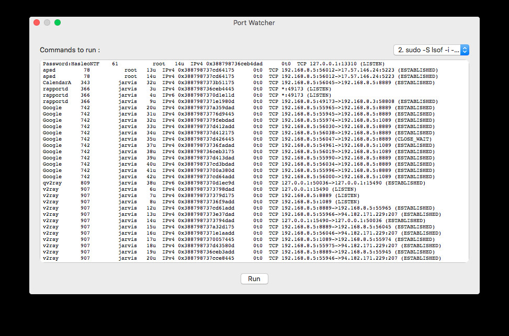Click the Google 42u row
Image resolution: width=509 pixels, height=336 pixels.
239,177
